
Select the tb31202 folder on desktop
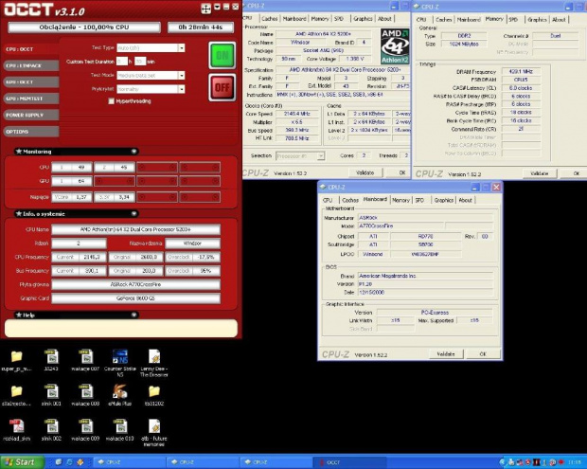pos(154,396)
